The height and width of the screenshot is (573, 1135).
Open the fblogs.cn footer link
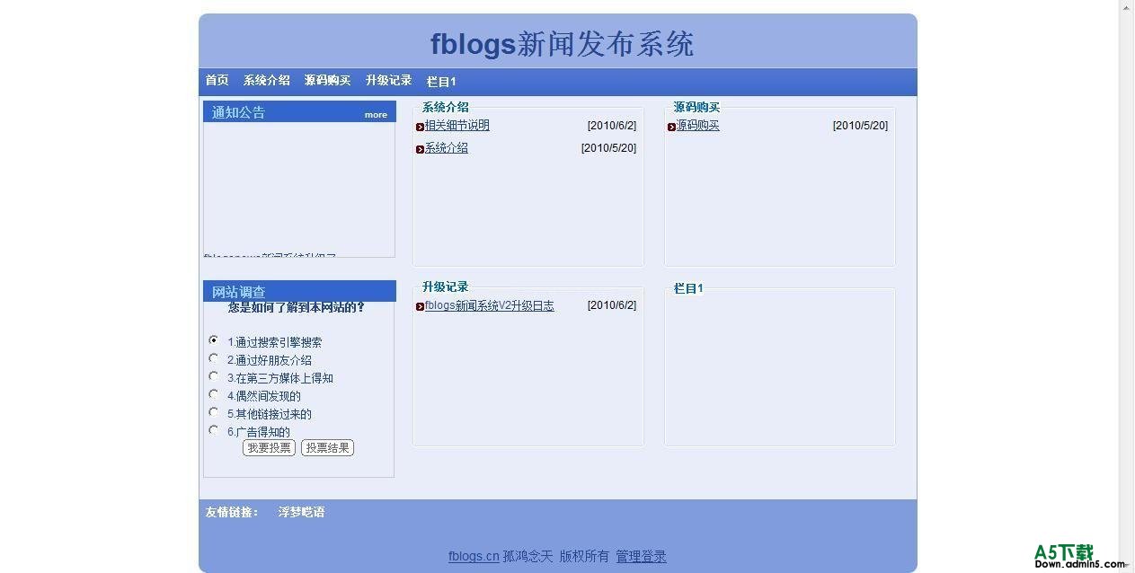coord(474,557)
